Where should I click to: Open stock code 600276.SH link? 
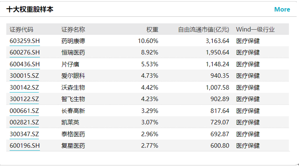point(25,52)
